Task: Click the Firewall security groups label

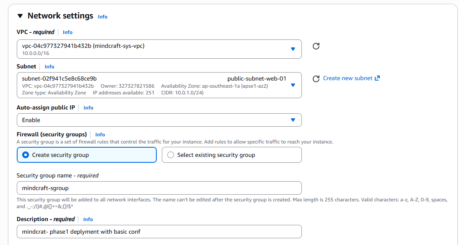Action: [52, 135]
